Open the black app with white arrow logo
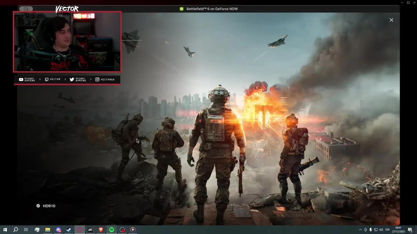 point(90,230)
